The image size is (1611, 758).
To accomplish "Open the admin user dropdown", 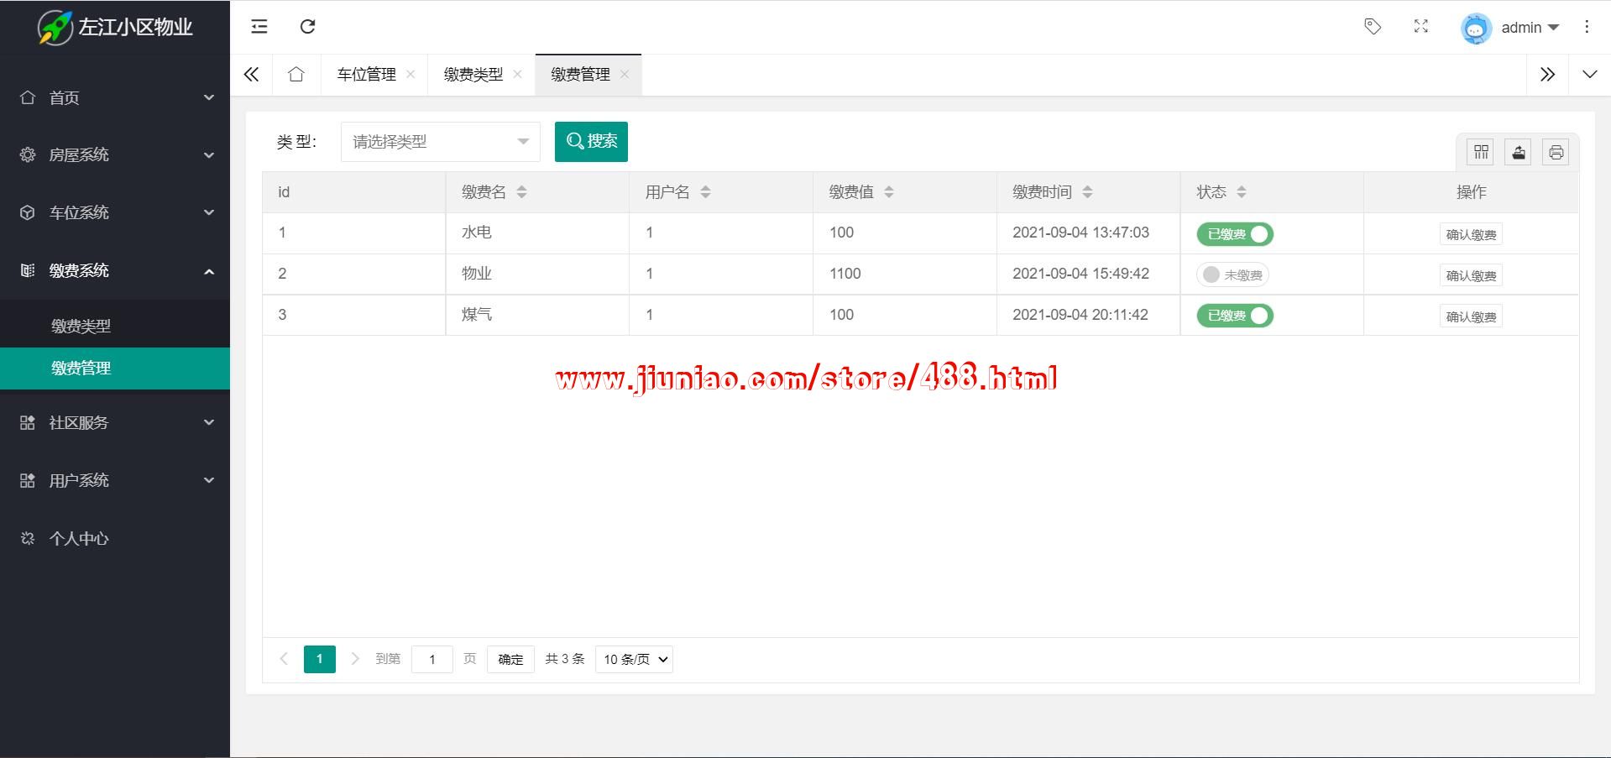I will pyautogui.click(x=1530, y=28).
